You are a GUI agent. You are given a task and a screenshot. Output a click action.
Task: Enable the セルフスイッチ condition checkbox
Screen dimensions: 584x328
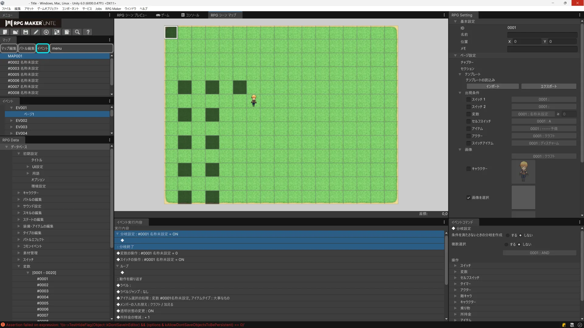[468, 121]
